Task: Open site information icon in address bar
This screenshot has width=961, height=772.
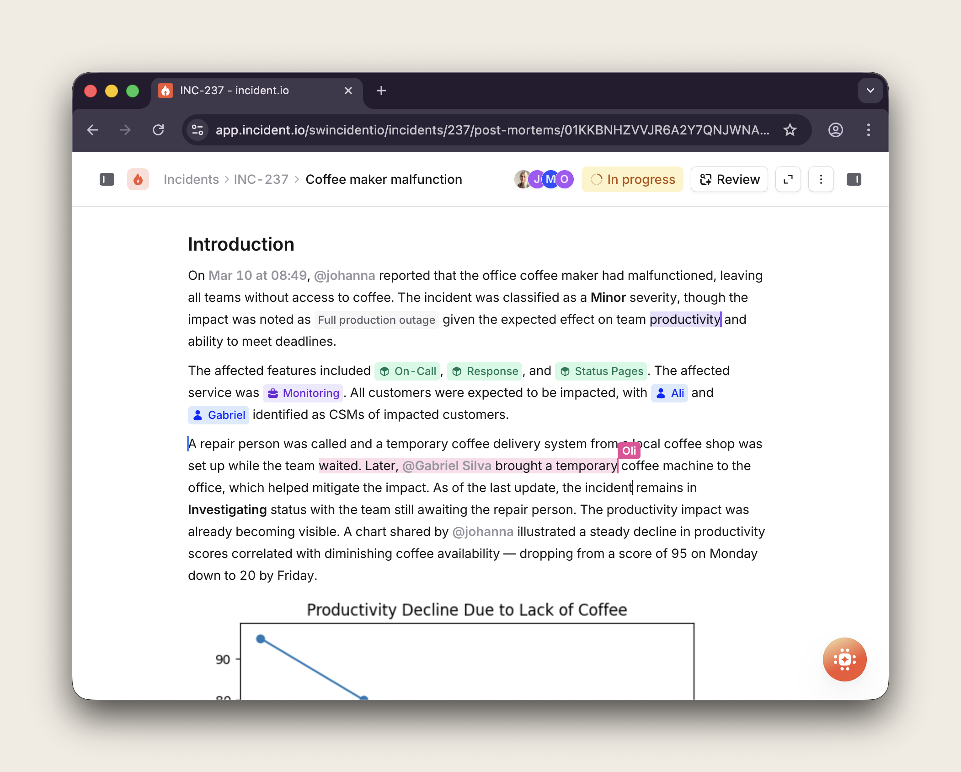Action: click(198, 130)
